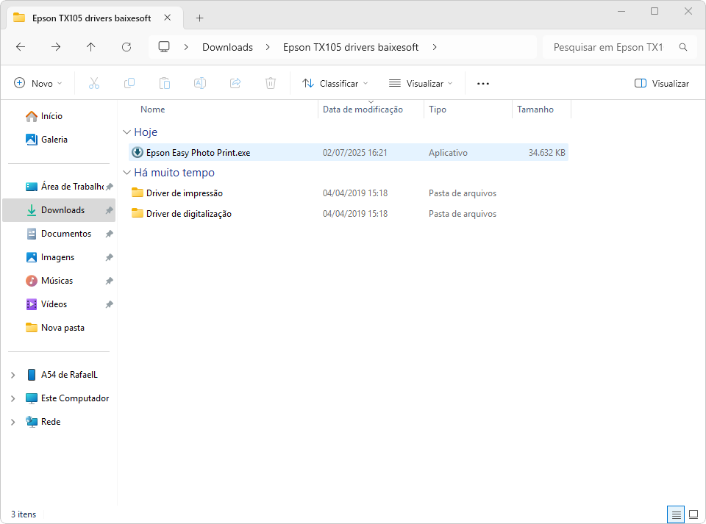Sort by the Tamanho column header
The height and width of the screenshot is (524, 706).
(535, 110)
